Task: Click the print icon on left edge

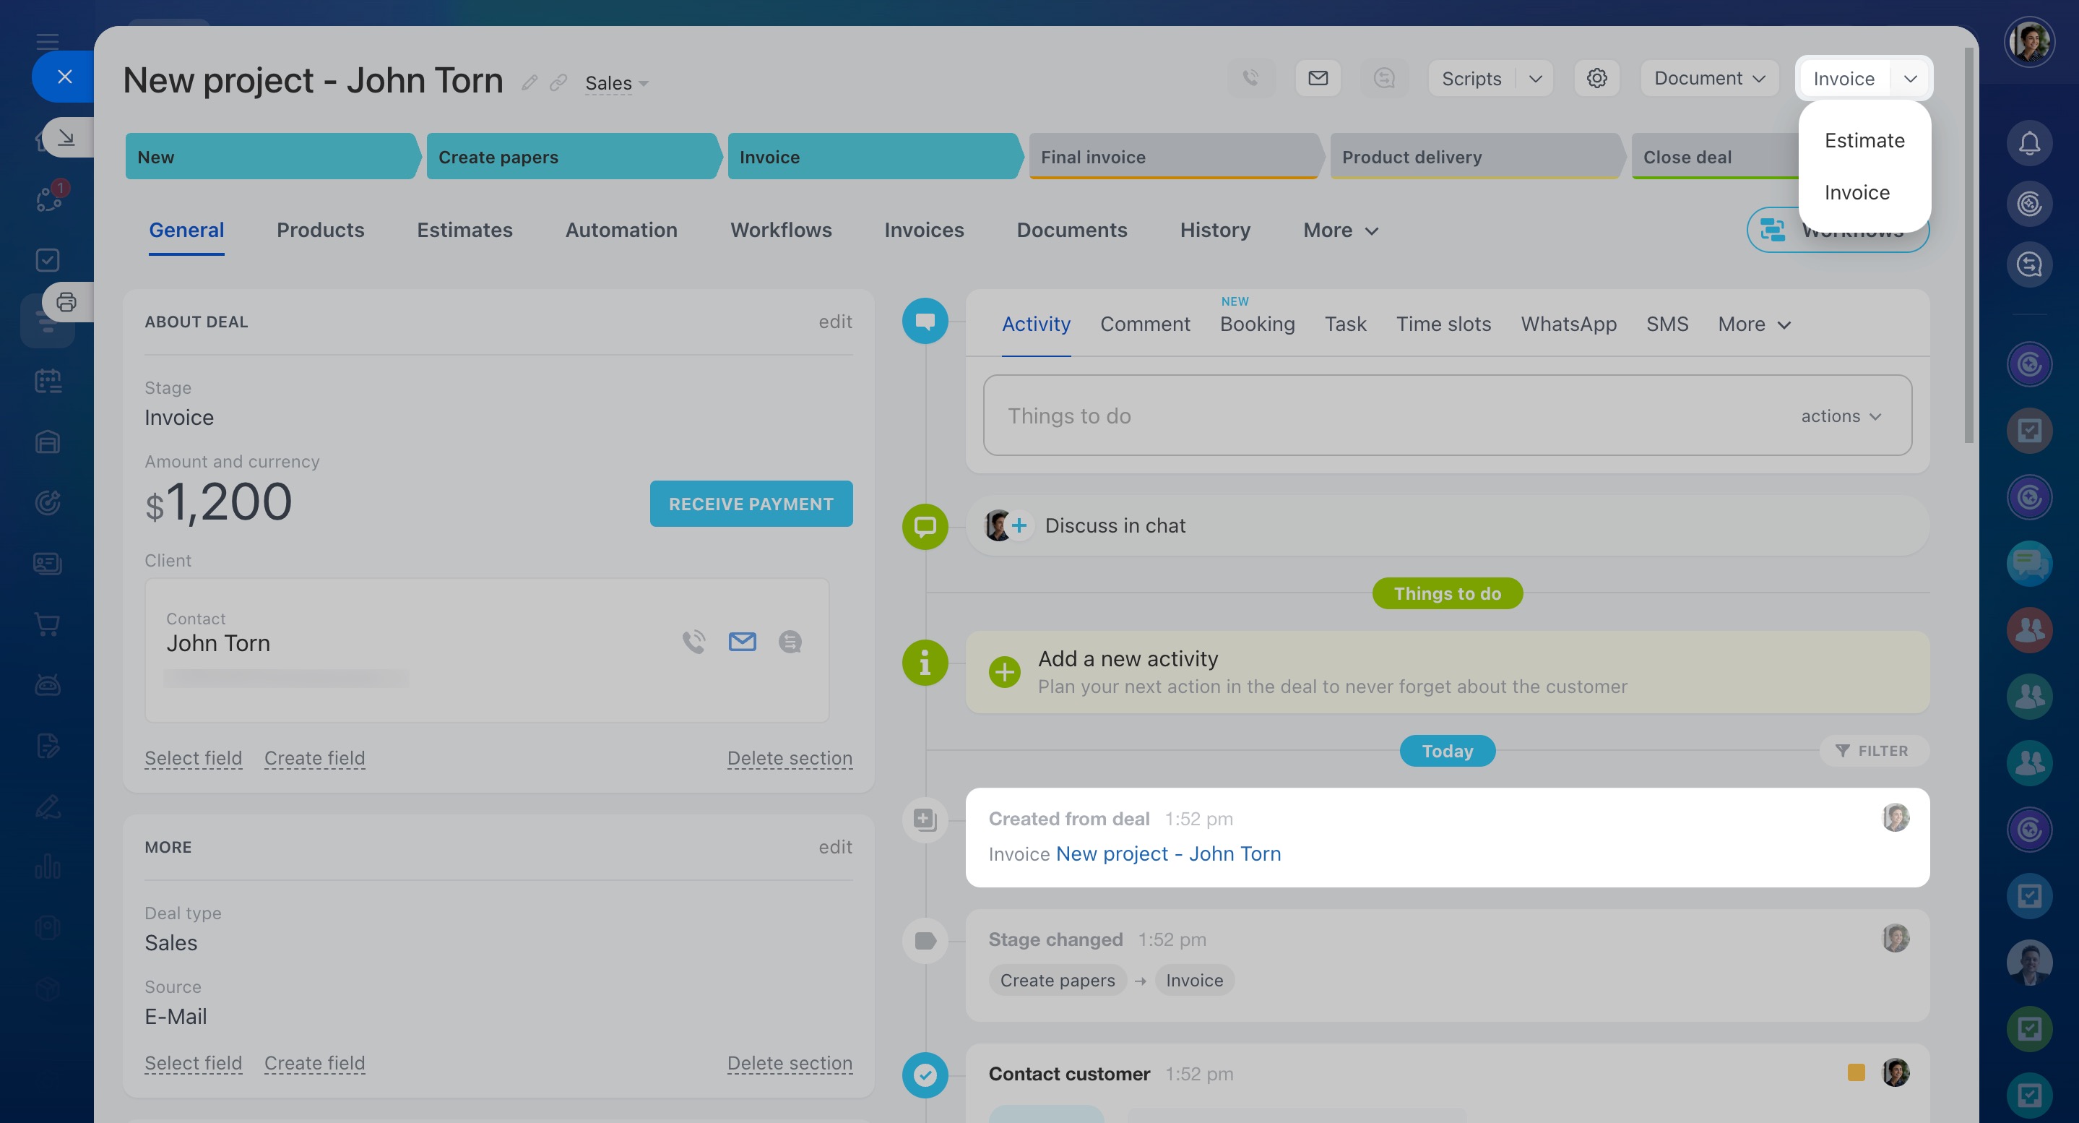Action: pos(66,302)
